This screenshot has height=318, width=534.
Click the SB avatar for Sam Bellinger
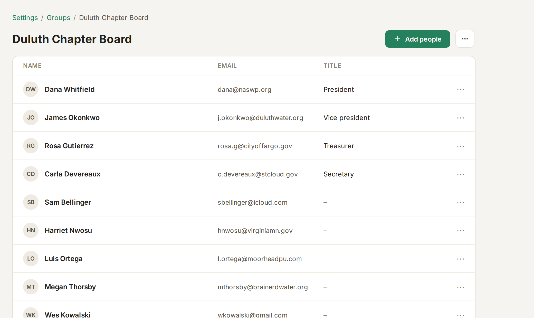coord(31,202)
